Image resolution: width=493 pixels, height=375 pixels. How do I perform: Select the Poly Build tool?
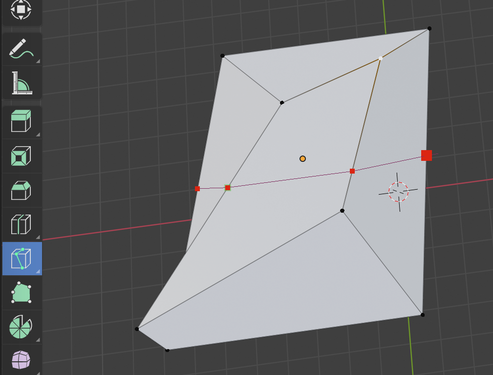pos(21,293)
